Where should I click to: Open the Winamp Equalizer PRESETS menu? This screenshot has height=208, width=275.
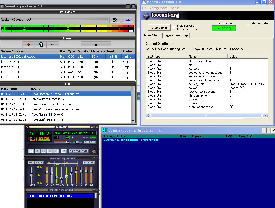click(x=89, y=163)
